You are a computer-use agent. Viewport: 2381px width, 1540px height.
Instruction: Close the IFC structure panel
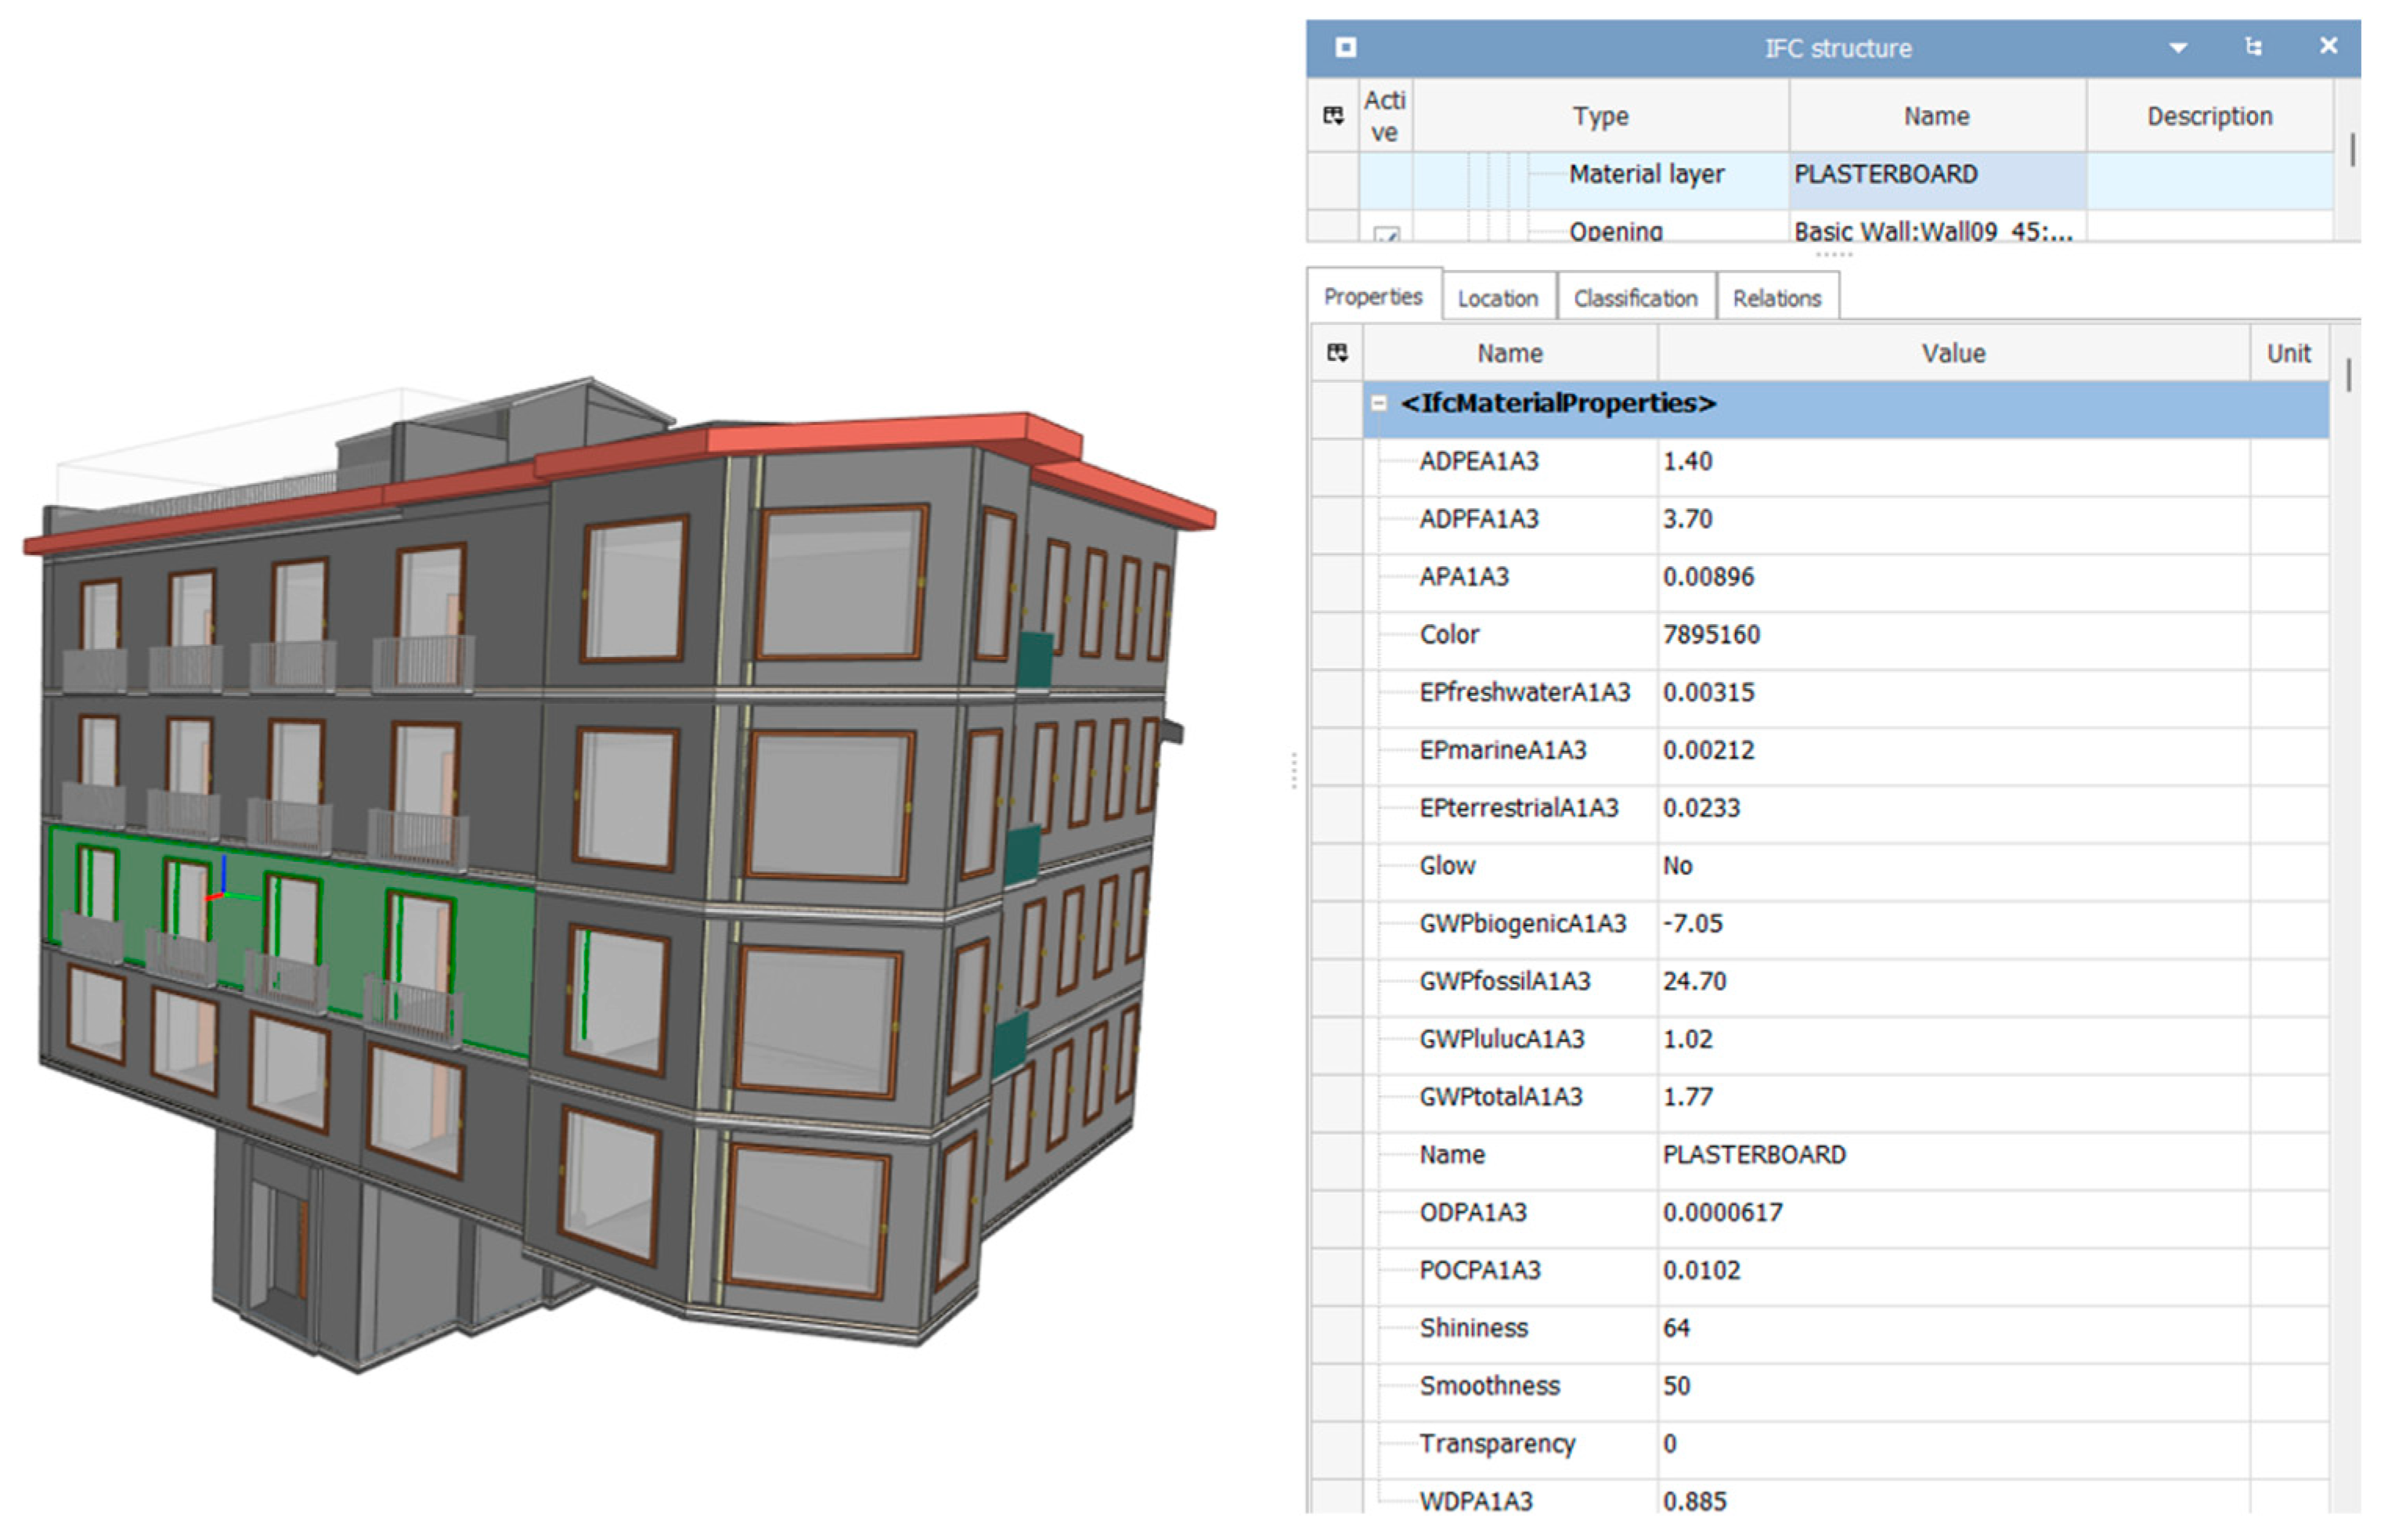click(x=2328, y=46)
